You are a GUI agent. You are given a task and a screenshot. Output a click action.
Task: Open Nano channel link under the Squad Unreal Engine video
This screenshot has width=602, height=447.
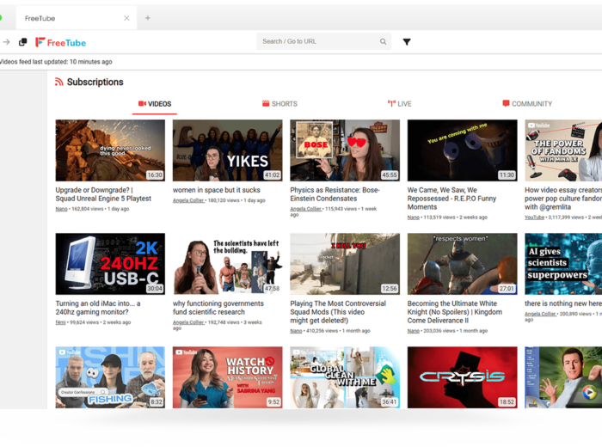click(x=63, y=208)
